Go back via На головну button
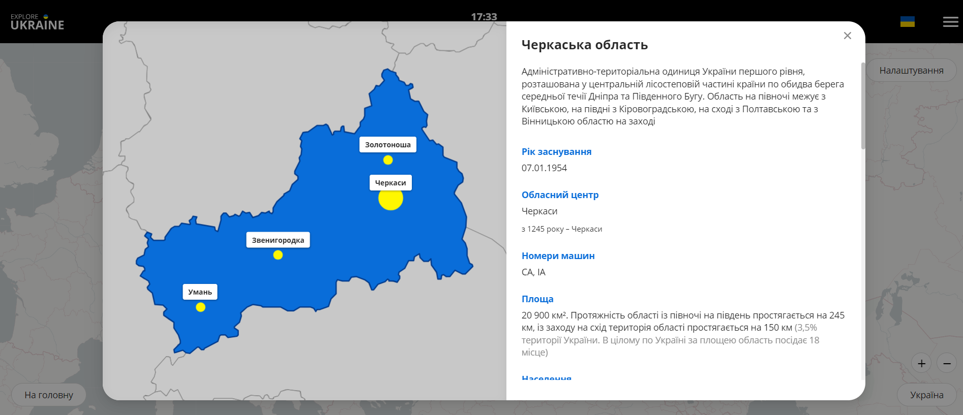Image resolution: width=963 pixels, height=415 pixels. click(x=49, y=395)
